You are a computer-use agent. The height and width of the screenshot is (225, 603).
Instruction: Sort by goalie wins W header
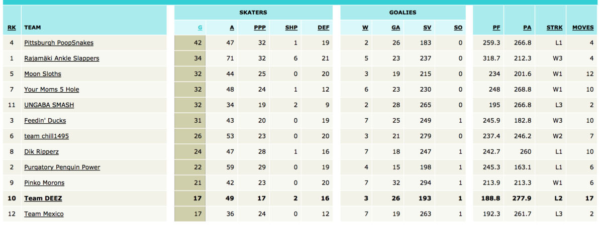365,28
